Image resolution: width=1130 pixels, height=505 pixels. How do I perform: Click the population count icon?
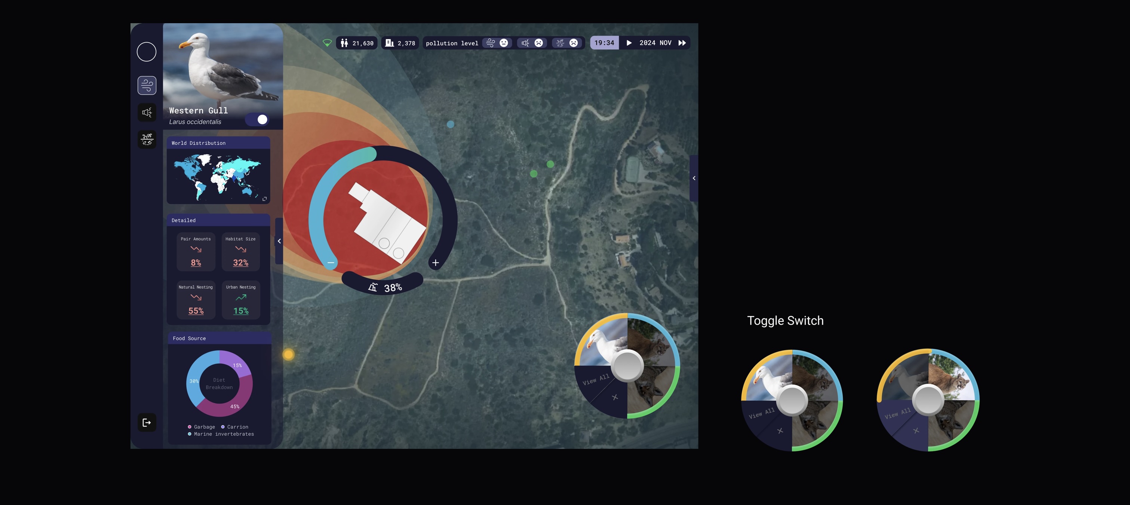344,43
